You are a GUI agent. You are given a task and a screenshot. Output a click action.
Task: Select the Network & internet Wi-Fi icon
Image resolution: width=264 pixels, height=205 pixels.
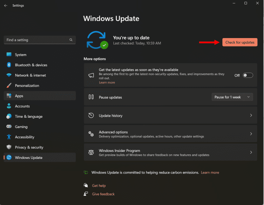point(9,75)
